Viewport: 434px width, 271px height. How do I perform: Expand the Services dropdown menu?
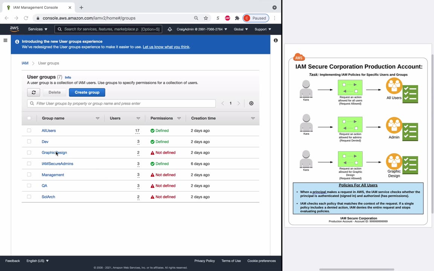[x=38, y=29]
